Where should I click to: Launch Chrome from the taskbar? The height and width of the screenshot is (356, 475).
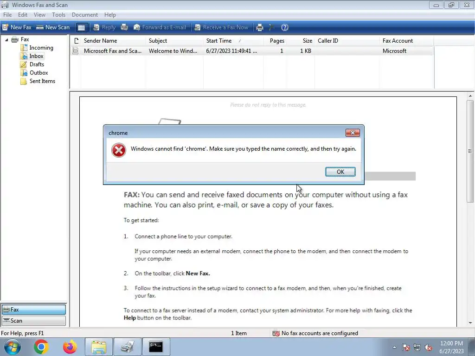tap(41, 347)
